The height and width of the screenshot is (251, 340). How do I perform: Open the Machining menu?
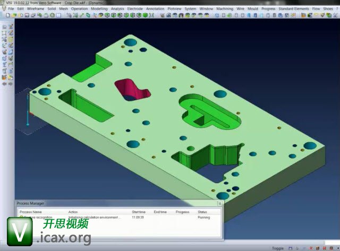click(x=225, y=9)
